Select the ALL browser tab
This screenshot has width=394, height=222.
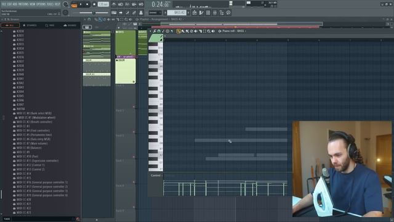click(x=10, y=25)
